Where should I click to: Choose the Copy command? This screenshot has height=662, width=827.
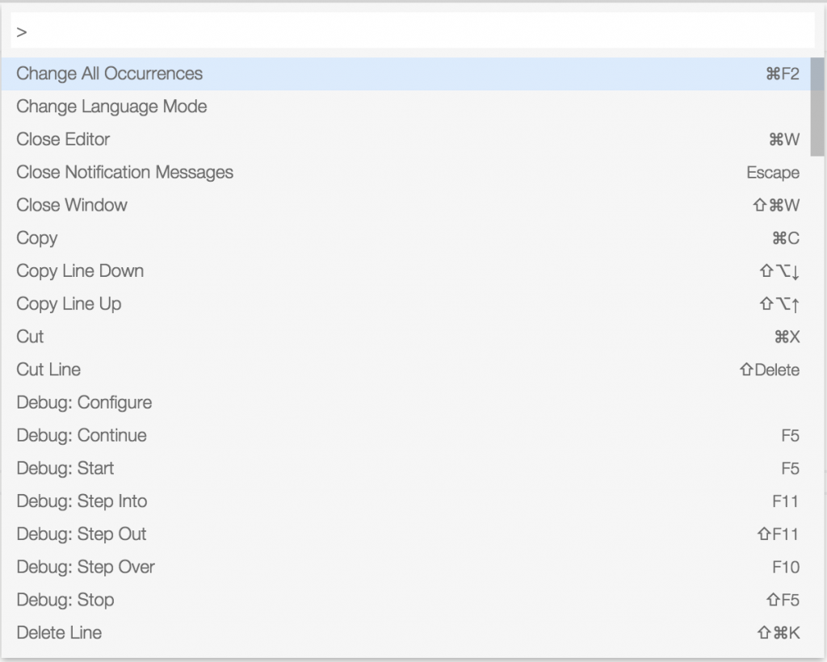point(37,238)
